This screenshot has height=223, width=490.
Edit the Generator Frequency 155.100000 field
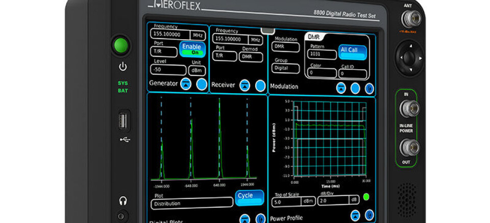(x=170, y=34)
